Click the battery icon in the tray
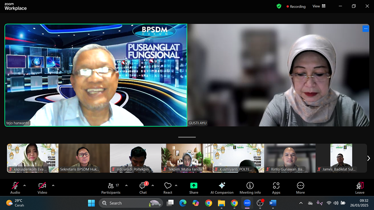The height and width of the screenshot is (210, 374). pos(343,203)
